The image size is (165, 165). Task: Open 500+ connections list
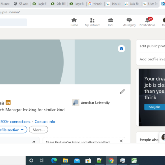pyautogui.click(x=15, y=122)
